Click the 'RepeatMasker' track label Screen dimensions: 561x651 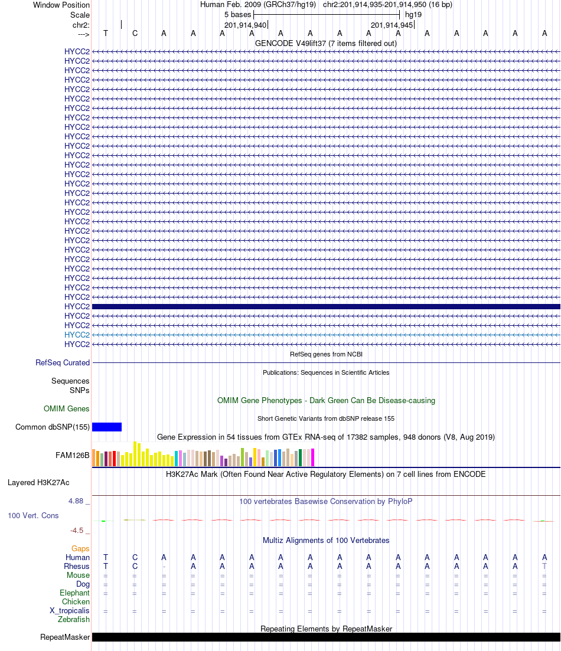tap(65, 637)
